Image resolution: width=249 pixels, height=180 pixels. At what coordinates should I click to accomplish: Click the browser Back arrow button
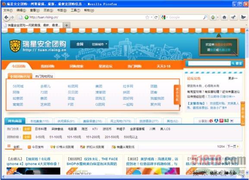pyautogui.click(x=6, y=17)
